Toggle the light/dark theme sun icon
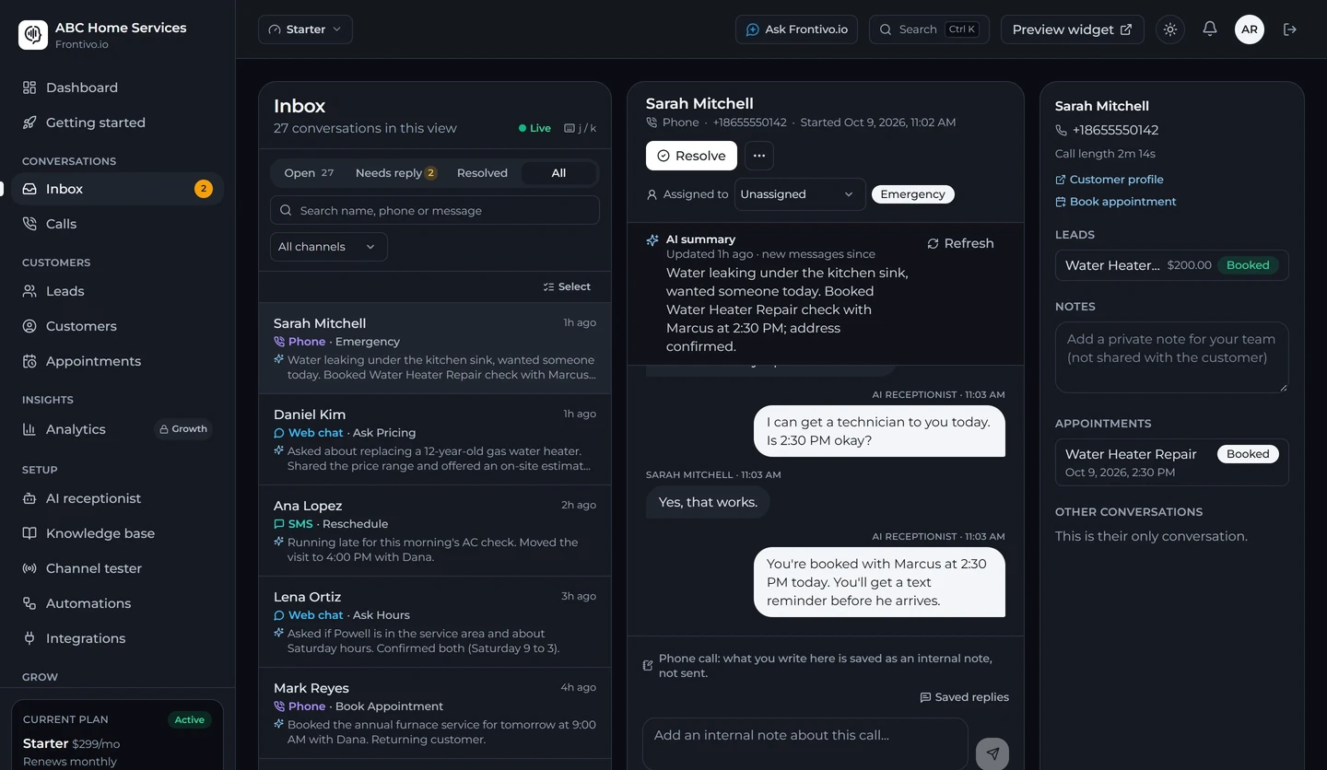 [x=1170, y=29]
